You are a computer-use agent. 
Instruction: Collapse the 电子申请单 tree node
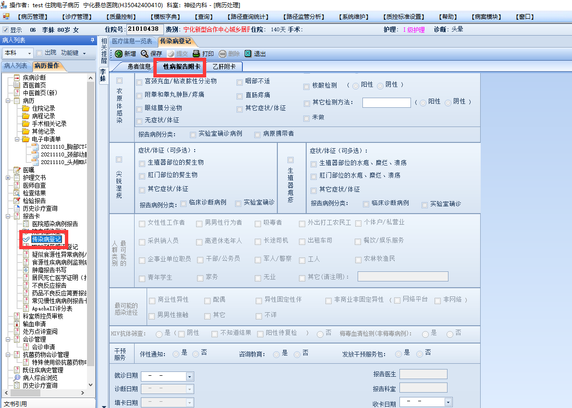[x=17, y=139]
